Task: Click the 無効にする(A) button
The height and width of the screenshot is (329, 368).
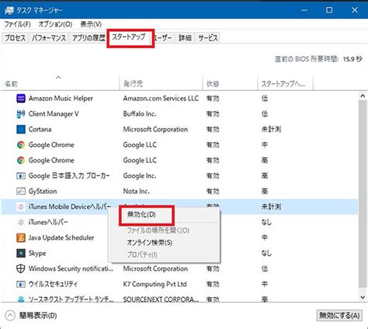Action: click(339, 316)
